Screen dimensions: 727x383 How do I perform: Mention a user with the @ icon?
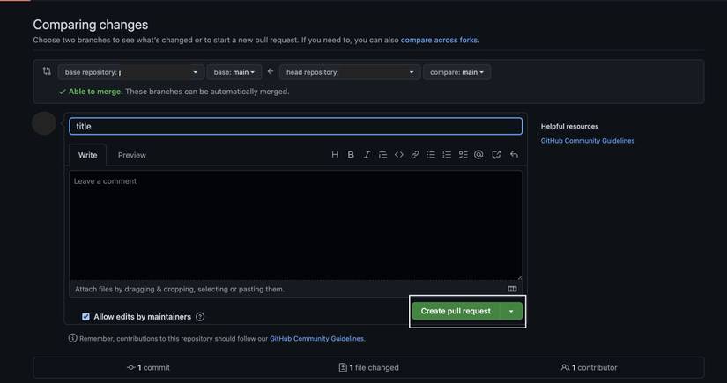478,155
